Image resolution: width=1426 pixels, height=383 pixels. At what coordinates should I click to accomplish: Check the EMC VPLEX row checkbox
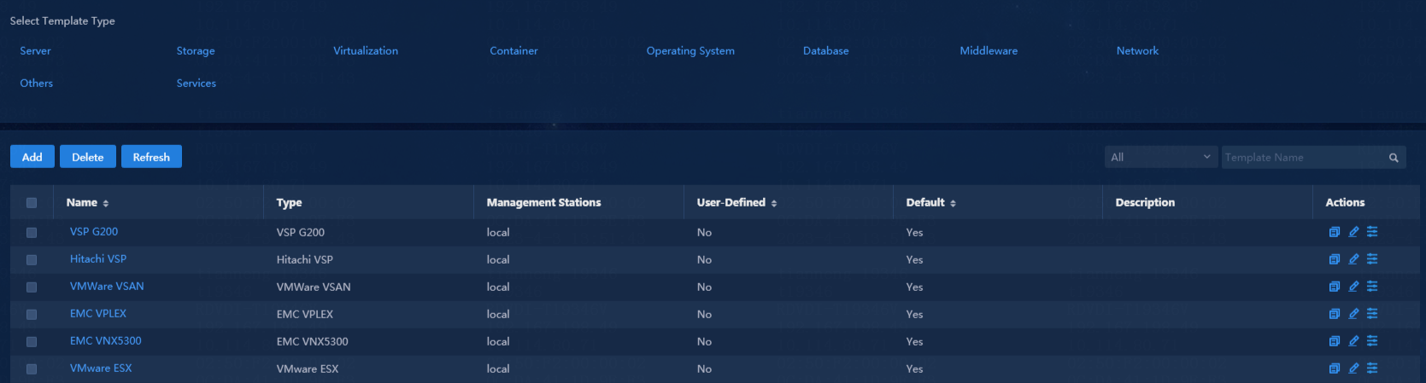click(x=32, y=314)
